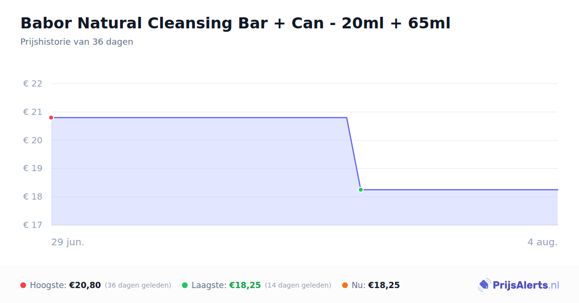Click the Nu current price €18,25

tap(384, 285)
